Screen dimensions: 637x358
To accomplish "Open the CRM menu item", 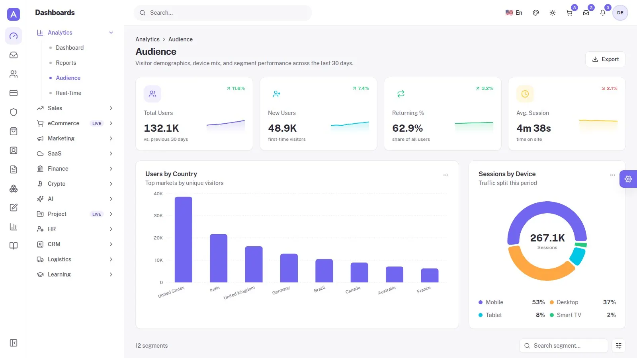I will click(75, 244).
